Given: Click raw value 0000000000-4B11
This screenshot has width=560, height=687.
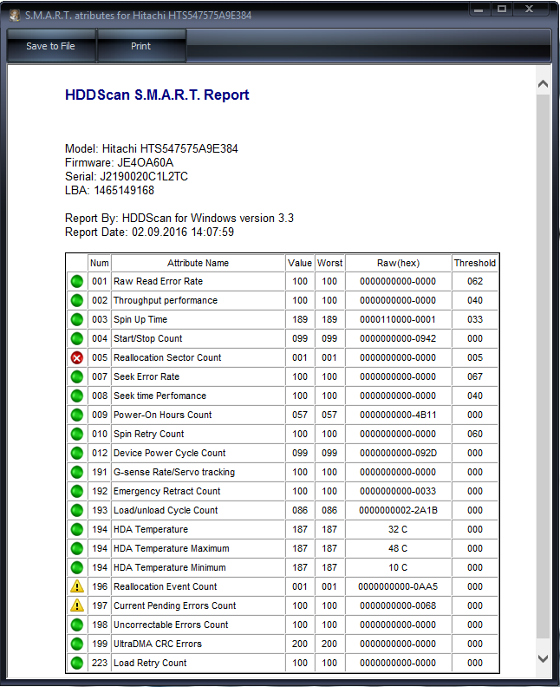Looking at the screenshot, I should 398,415.
